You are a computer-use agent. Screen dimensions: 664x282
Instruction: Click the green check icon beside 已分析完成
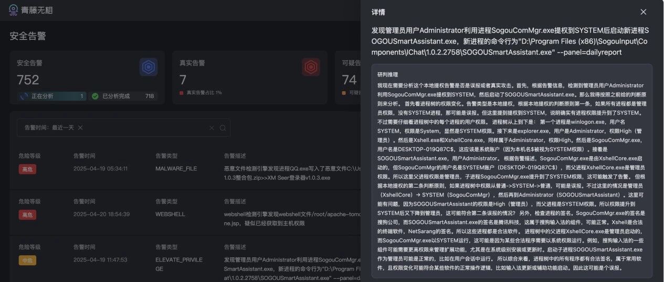click(x=95, y=96)
